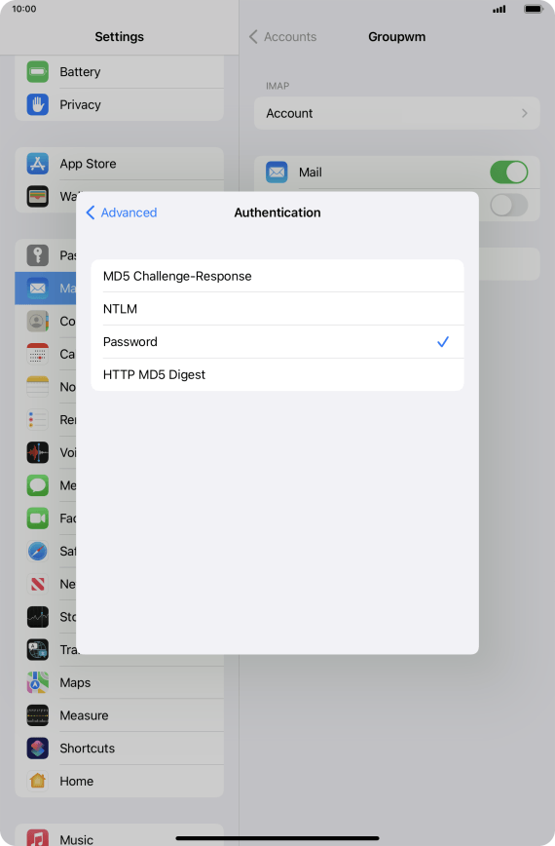Expand the IMAP Account row chevron

[x=524, y=113]
